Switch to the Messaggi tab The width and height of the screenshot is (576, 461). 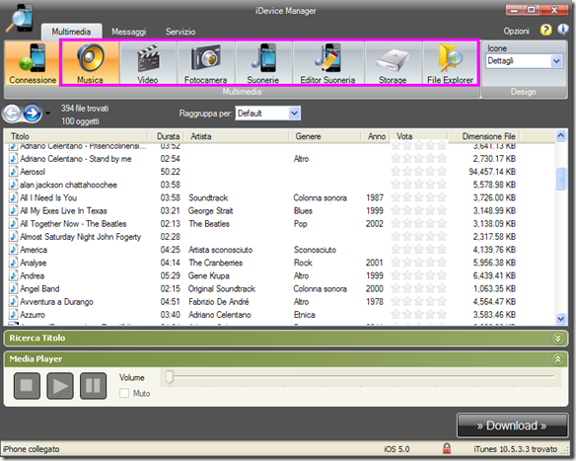(x=129, y=32)
